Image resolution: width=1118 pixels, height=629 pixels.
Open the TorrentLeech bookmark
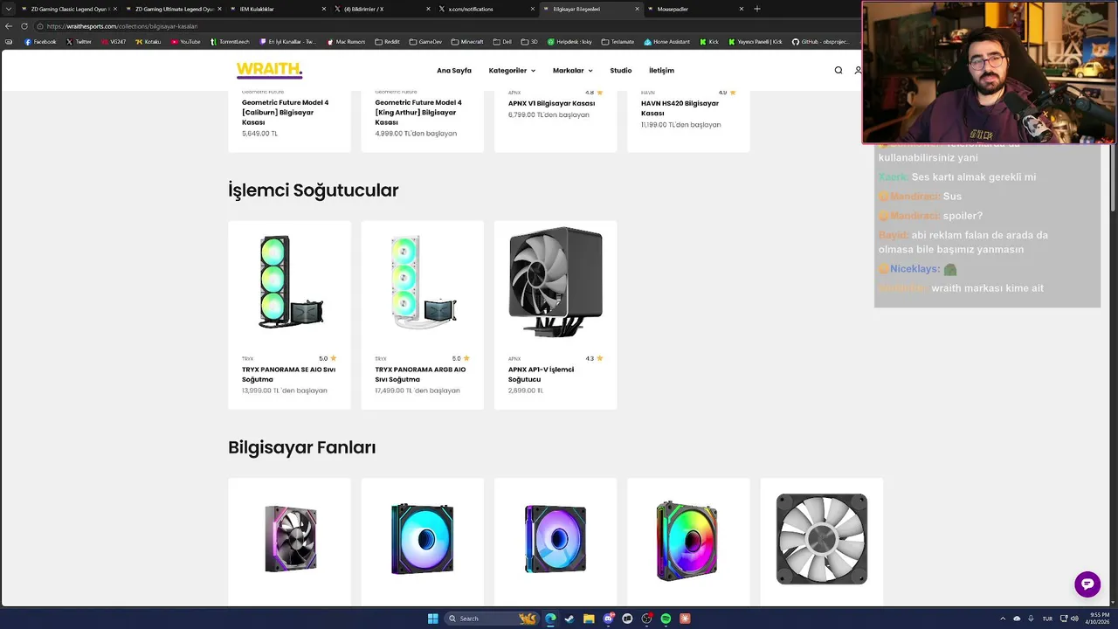[230, 41]
